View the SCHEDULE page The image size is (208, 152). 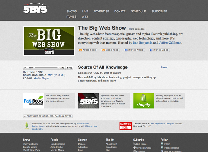[x=138, y=12]
